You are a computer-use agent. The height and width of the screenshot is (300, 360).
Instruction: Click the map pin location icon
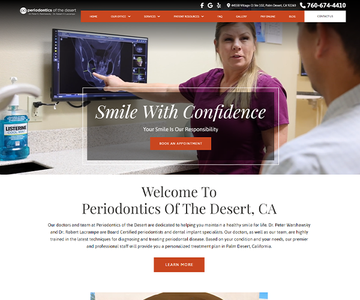tap(228, 5)
